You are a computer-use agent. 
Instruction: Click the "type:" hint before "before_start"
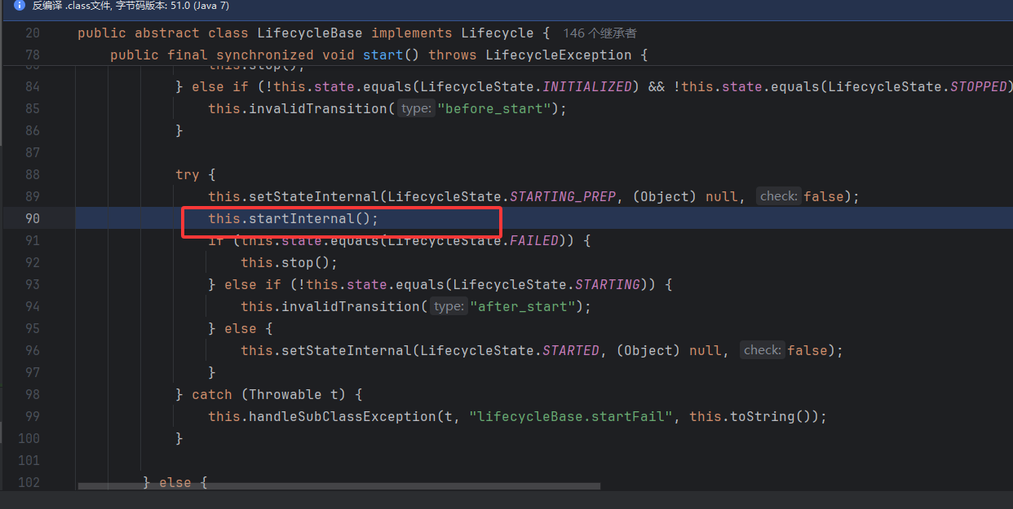click(x=416, y=108)
